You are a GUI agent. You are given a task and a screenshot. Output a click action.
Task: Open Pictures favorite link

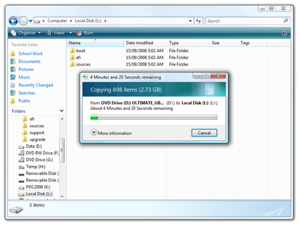point(26,70)
